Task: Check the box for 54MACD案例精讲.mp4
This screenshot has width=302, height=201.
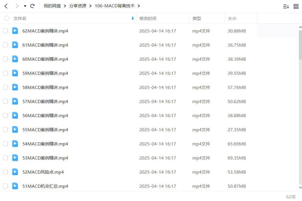Action: [x=5, y=144]
